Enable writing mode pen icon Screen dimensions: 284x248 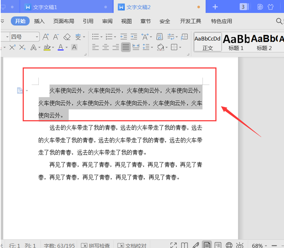point(196,245)
